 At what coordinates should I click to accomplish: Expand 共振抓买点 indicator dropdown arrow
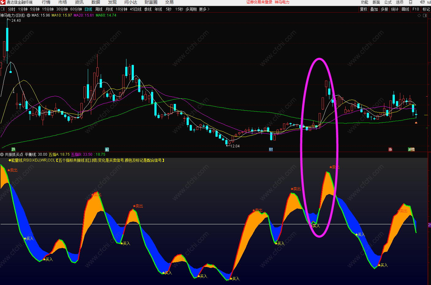click(2, 154)
